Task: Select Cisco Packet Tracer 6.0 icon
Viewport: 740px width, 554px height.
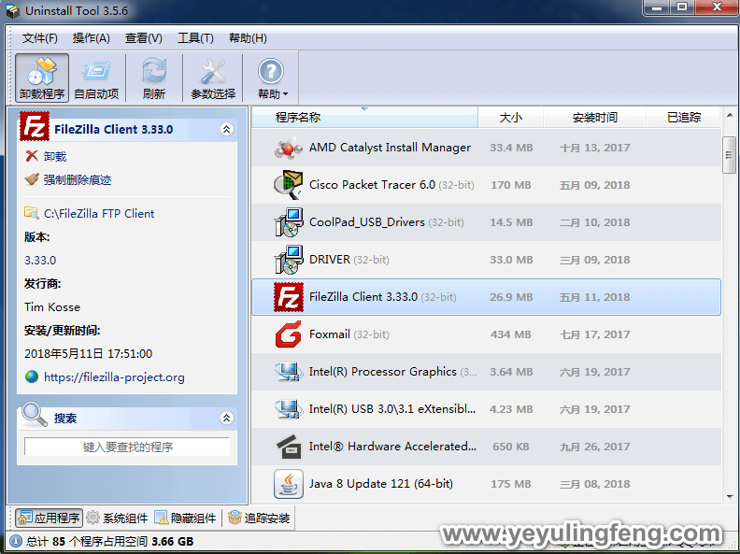Action: point(288,184)
